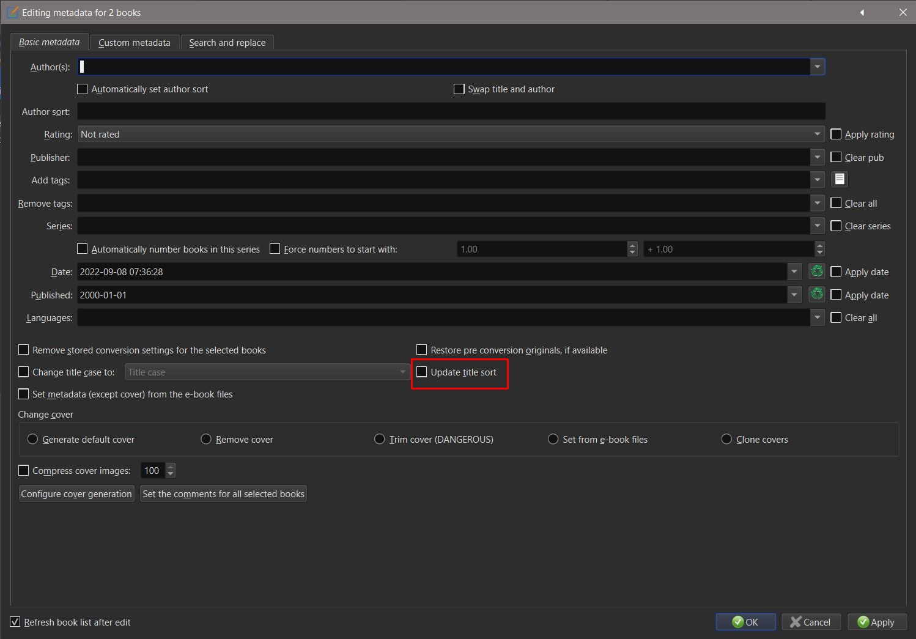Open the tag editor icon next to Add tags
916x639 pixels.
[840, 179]
